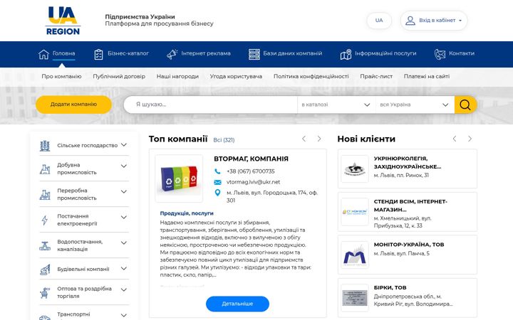Open ВТОРМАГ, КОМПАНІЯ title
This screenshot has height=320, width=513.
click(251, 159)
